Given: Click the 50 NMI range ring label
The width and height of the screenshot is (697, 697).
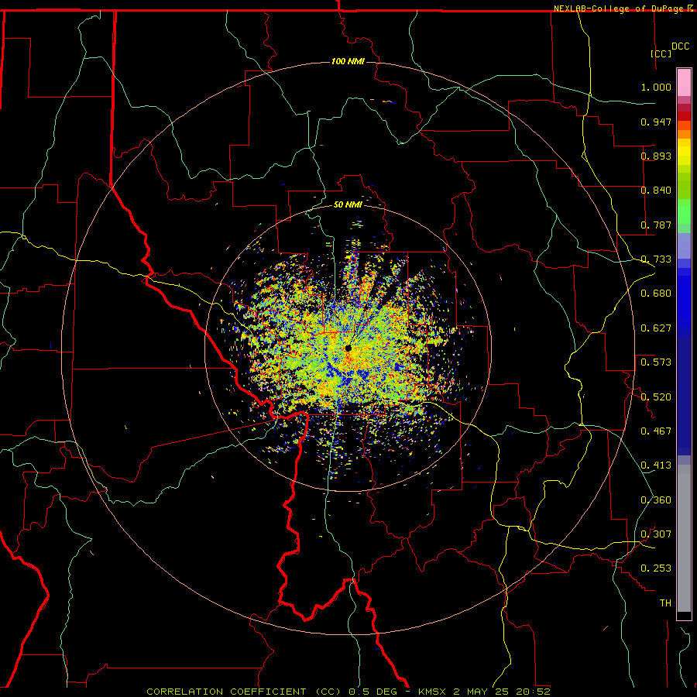Looking at the screenshot, I should 348,204.
